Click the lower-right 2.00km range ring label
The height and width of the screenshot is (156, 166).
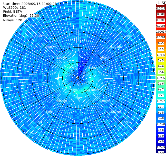[x=105, y=101]
